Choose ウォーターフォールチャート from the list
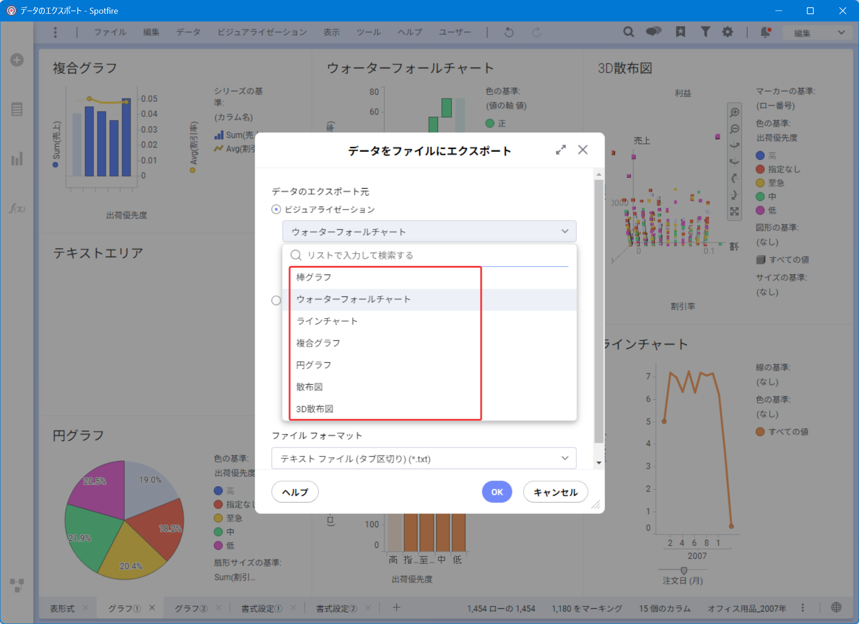 coord(429,299)
